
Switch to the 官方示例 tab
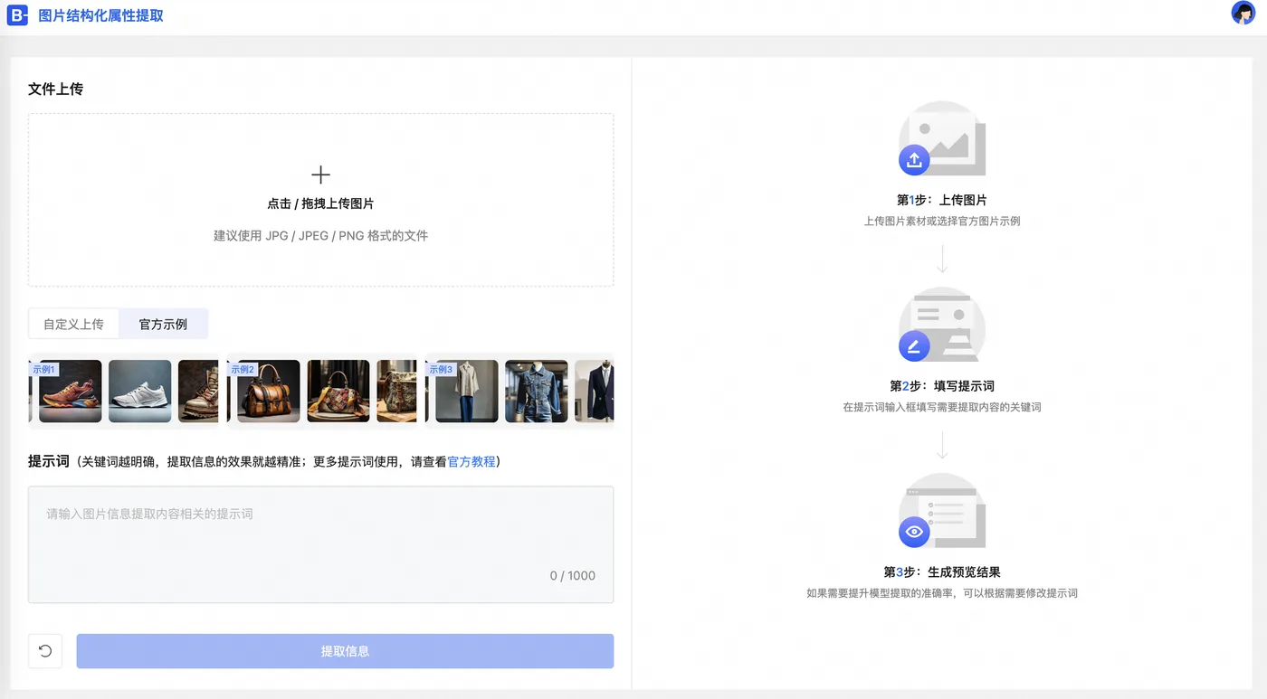[x=163, y=324]
